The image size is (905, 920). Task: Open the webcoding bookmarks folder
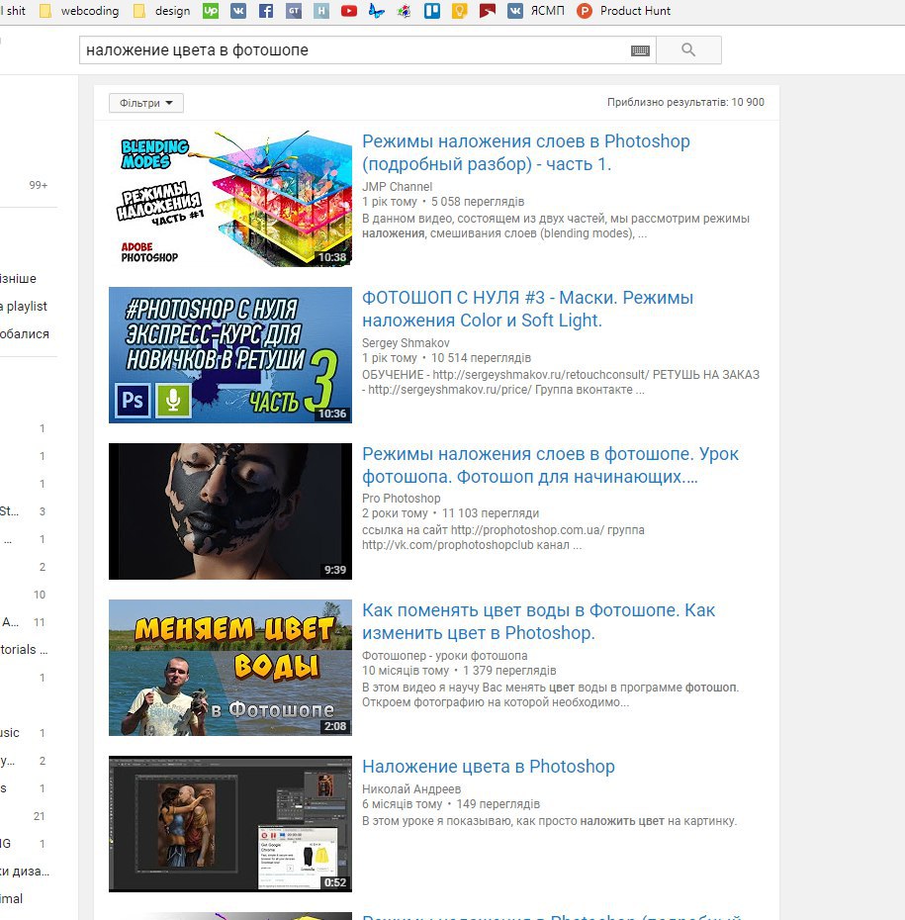click(x=79, y=11)
